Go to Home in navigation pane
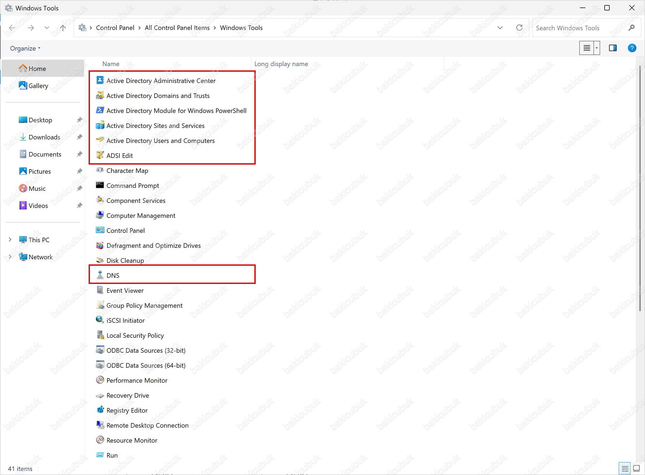The height and width of the screenshot is (475, 645). [x=43, y=68]
